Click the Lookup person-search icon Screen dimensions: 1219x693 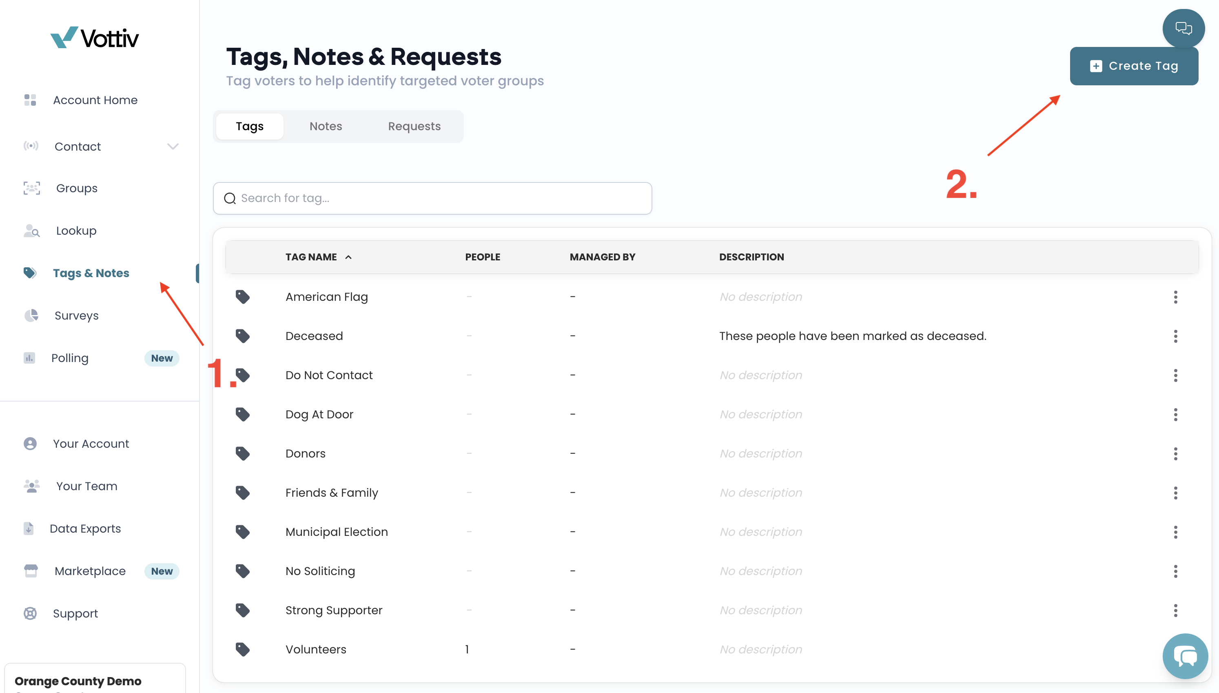pos(31,231)
